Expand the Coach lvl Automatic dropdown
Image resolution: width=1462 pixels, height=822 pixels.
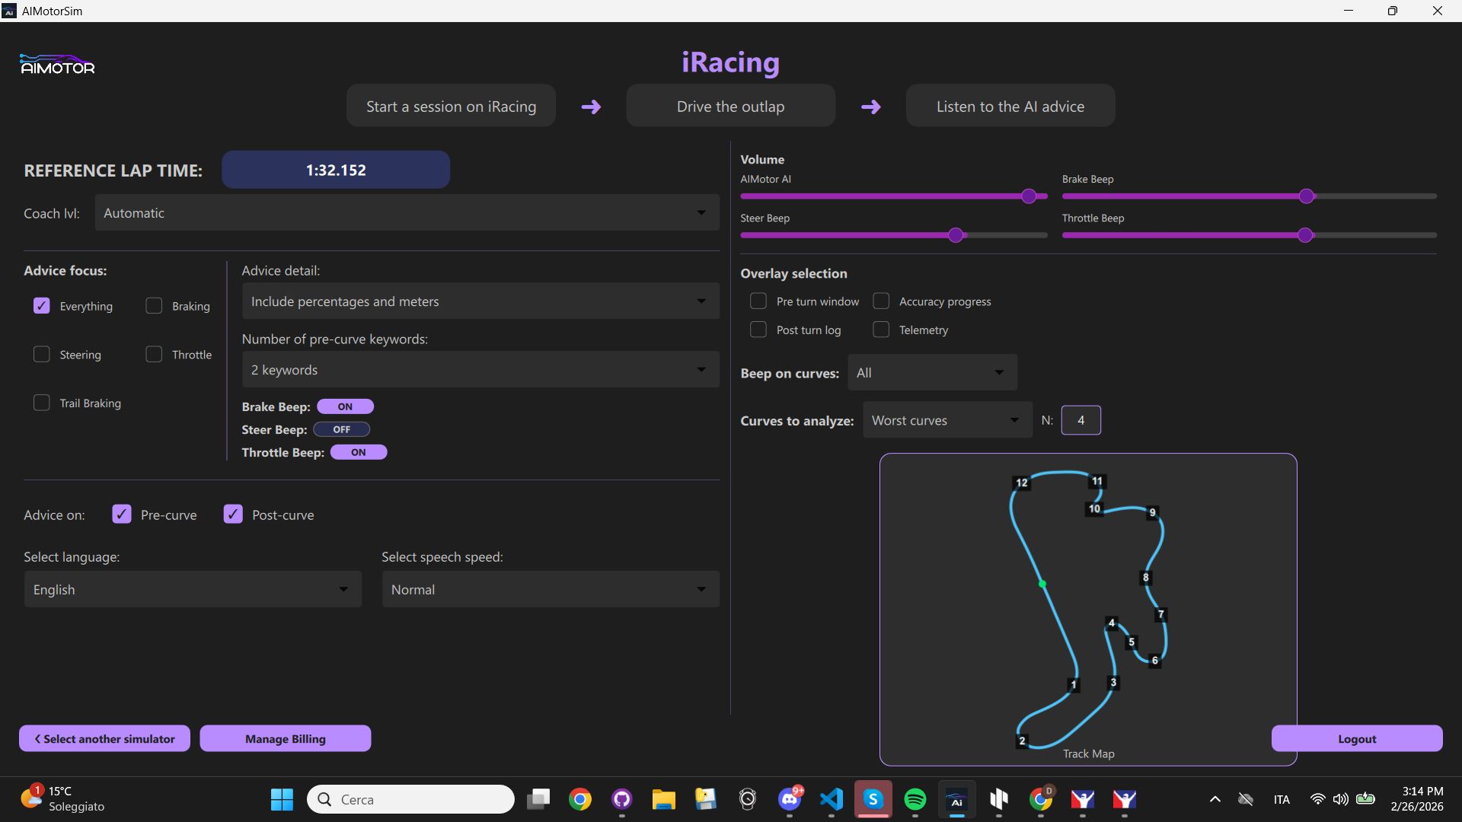coord(407,213)
